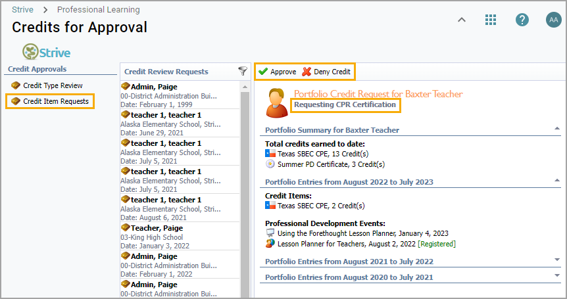Click the Lesson Planner for Teachers event icon
Screen dimensions: 567x299
pyautogui.click(x=270, y=243)
